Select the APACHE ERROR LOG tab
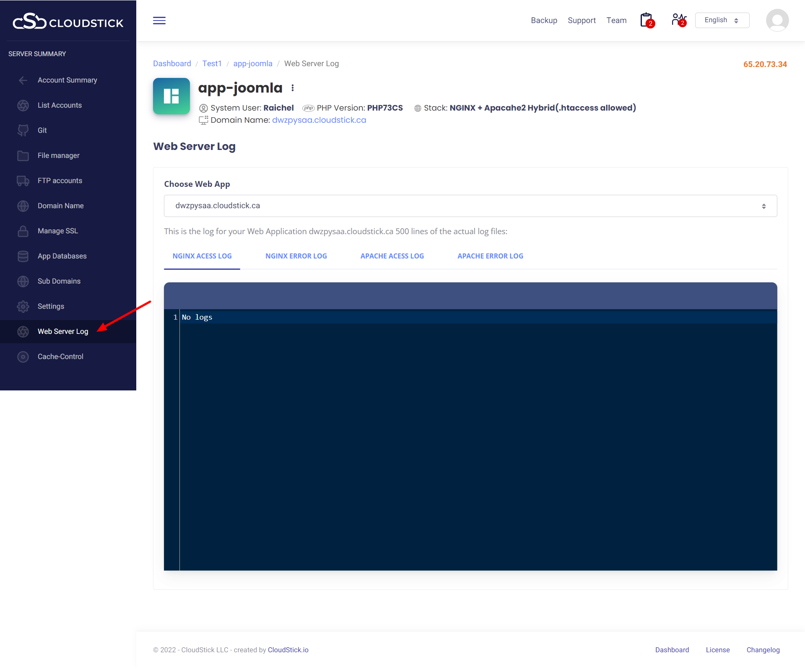The height and width of the screenshot is (669, 805). coord(490,256)
